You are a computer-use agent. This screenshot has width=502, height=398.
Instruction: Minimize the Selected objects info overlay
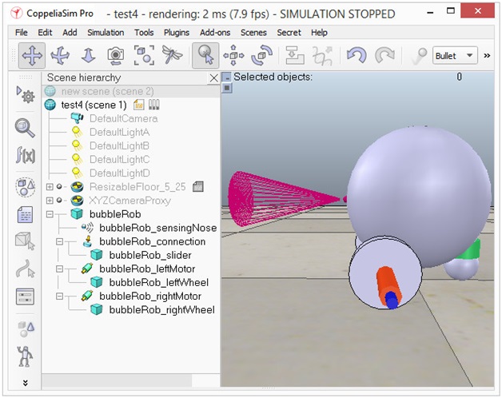coord(227,77)
